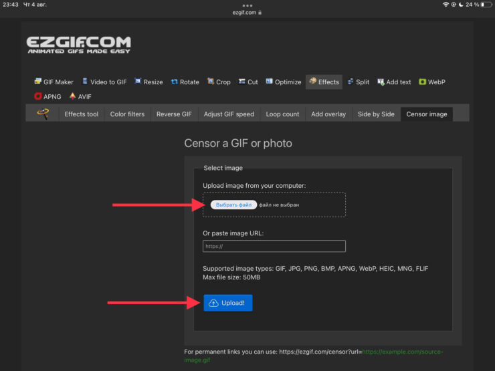The image size is (495, 371).
Task: Open the Add text tool
Action: pos(394,82)
